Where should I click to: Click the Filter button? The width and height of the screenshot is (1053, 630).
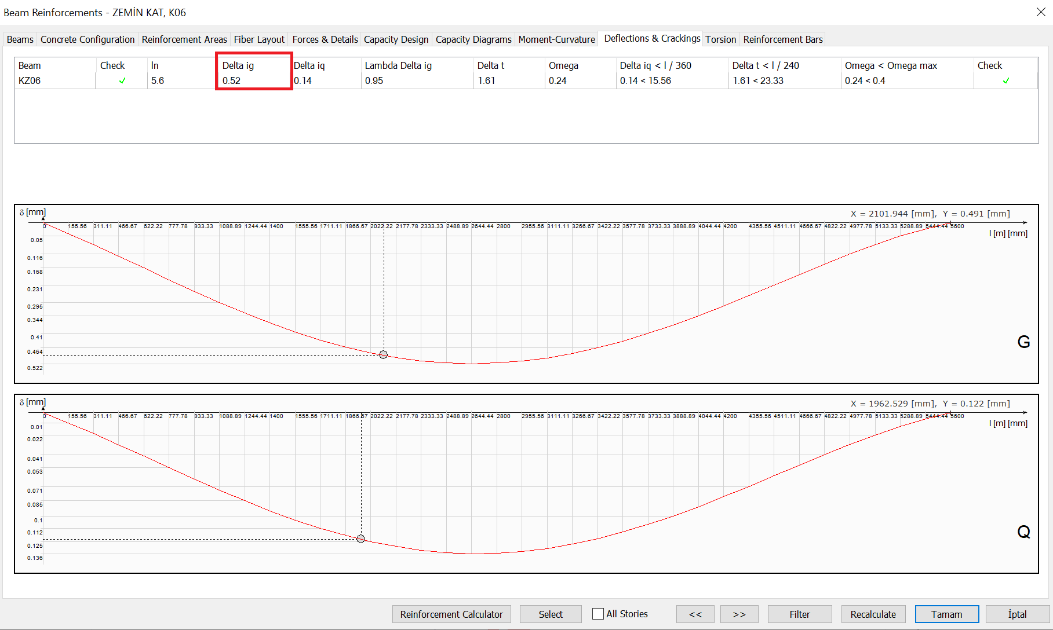799,614
